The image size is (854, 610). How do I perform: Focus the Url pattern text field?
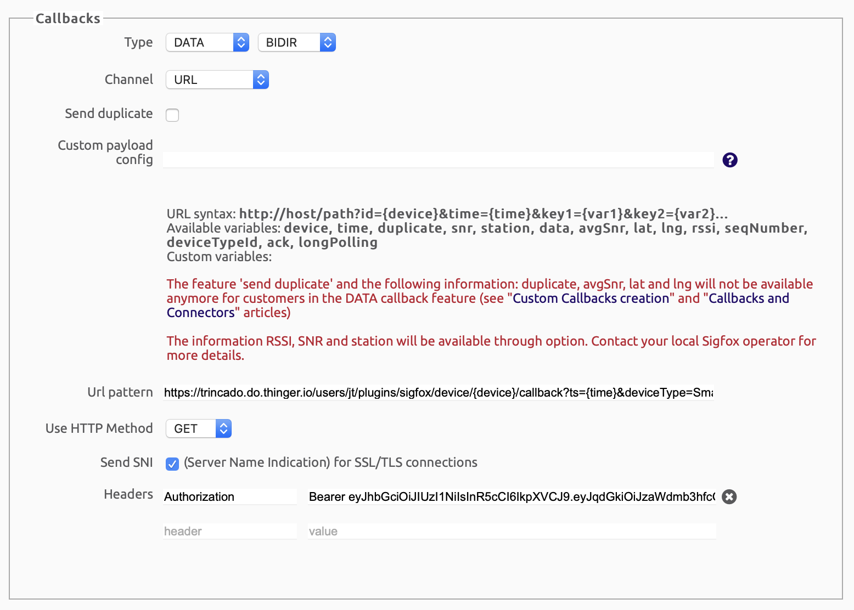[x=438, y=392]
